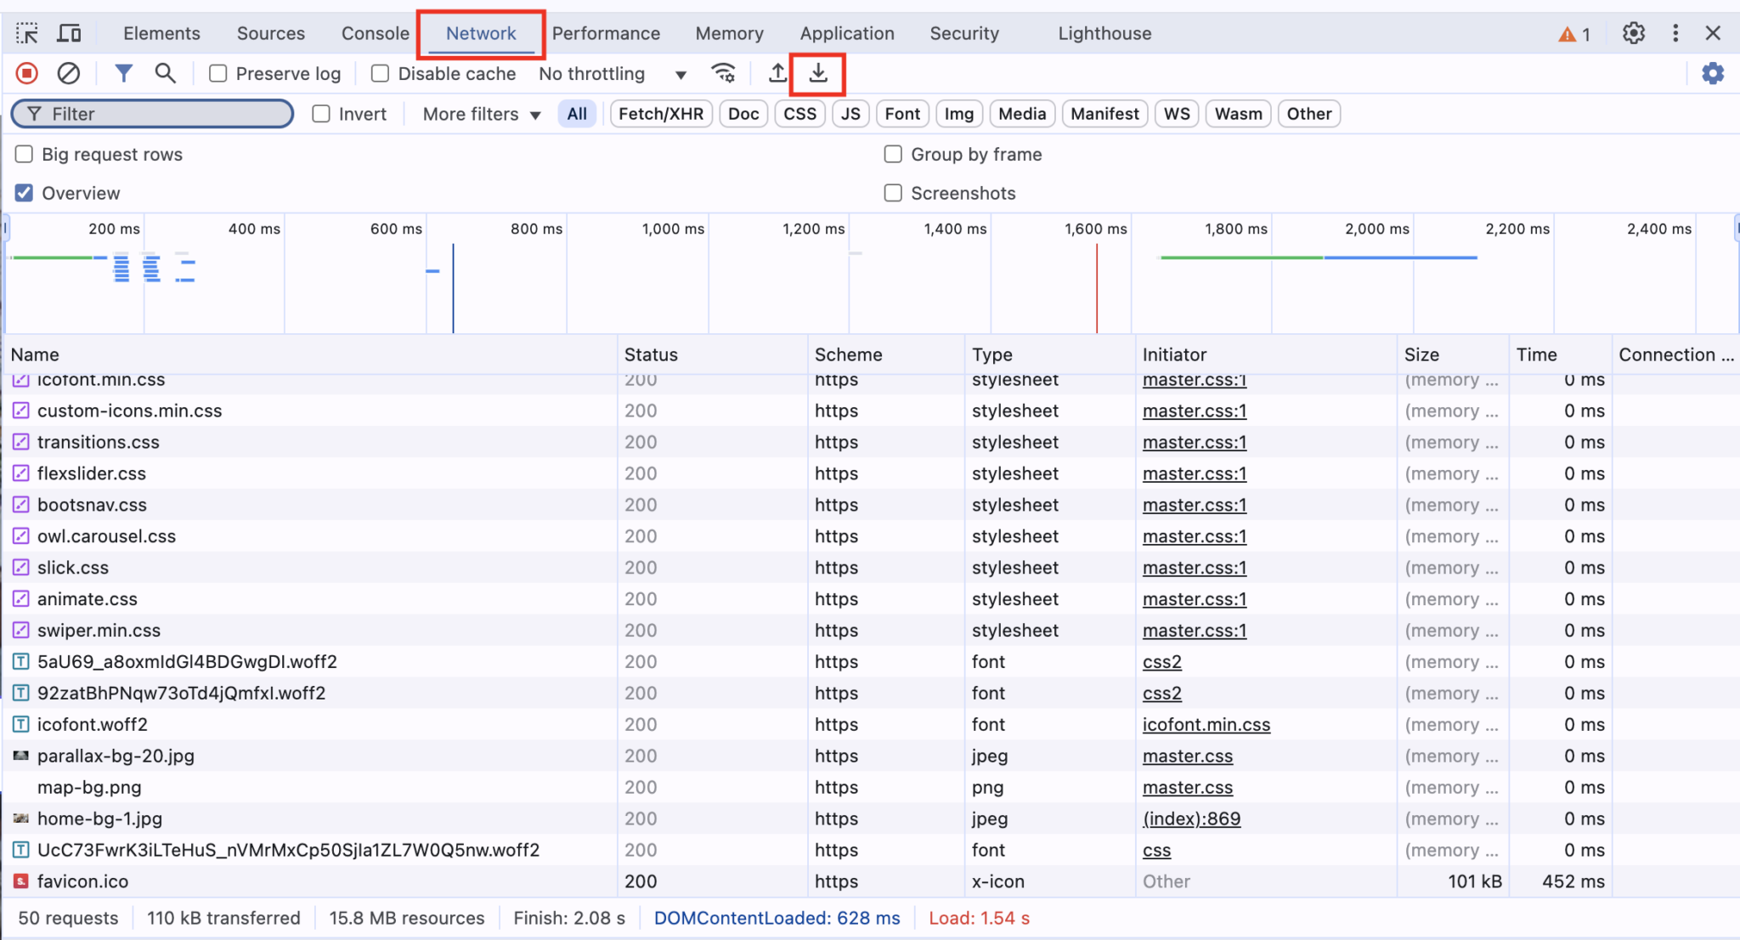The width and height of the screenshot is (1740, 940).
Task: Open the network search panel
Action: 165,73
